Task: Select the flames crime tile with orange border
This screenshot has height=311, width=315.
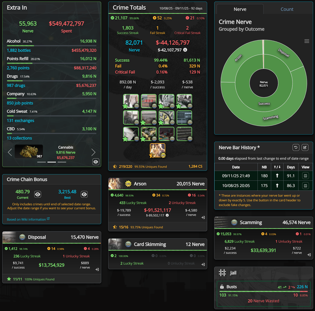Action: click(x=157, y=150)
